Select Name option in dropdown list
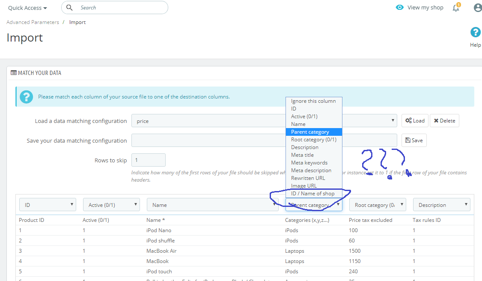 (313, 124)
